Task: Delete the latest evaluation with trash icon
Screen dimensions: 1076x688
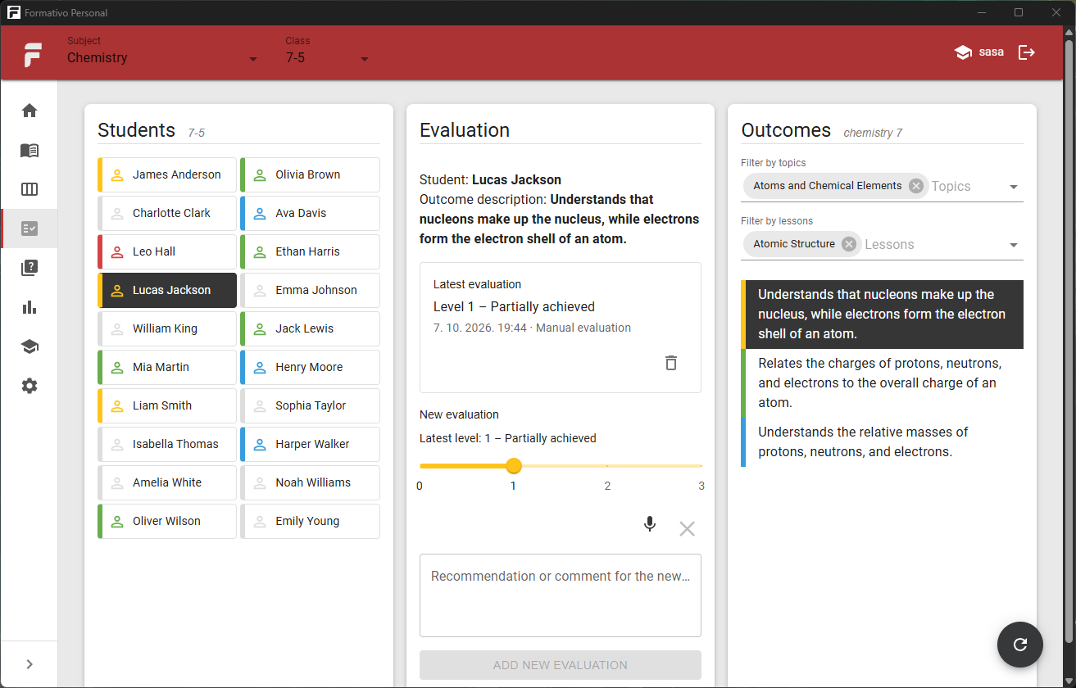Action: tap(671, 363)
